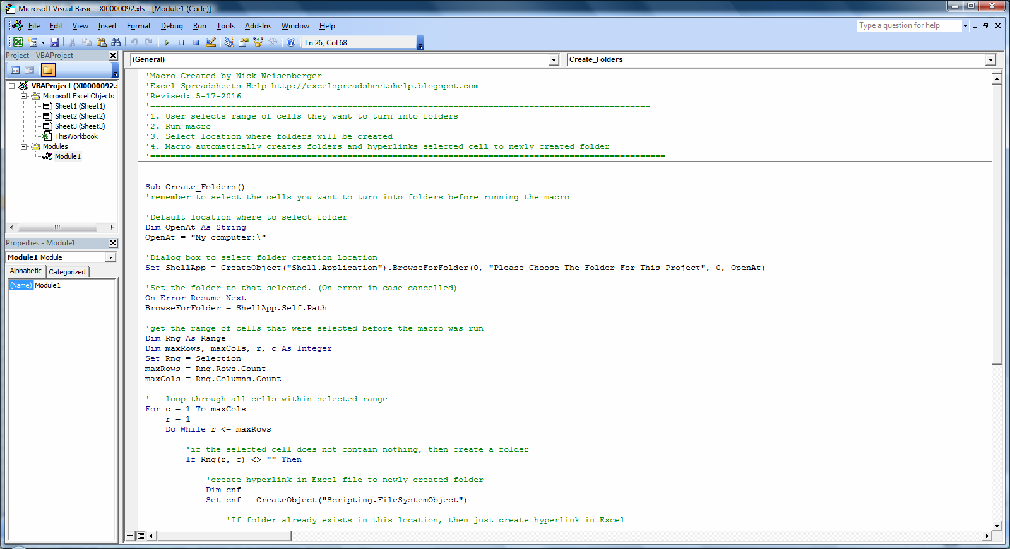Screen dimensions: 1010x549
Task: Toggle Folders view in Project panel
Action: click(48, 70)
